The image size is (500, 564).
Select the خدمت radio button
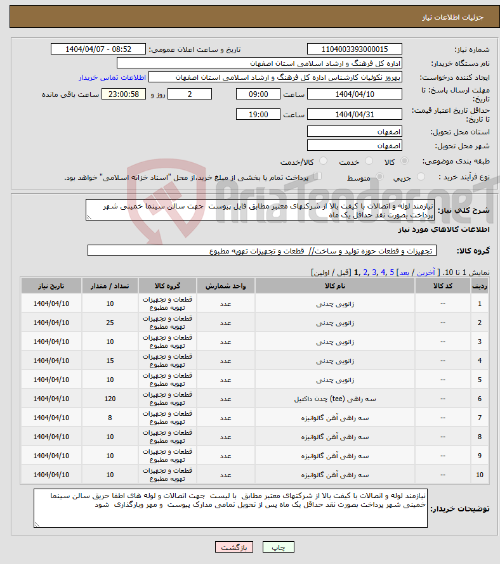point(369,161)
